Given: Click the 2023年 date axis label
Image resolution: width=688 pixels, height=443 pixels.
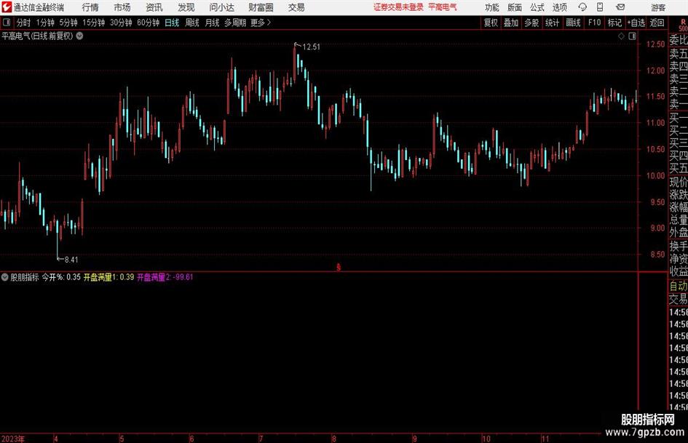Looking at the screenshot, I should click(x=13, y=439).
